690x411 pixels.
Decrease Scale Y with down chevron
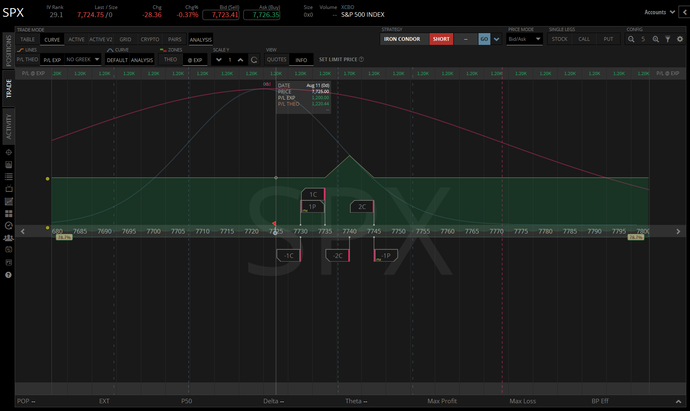(x=219, y=60)
